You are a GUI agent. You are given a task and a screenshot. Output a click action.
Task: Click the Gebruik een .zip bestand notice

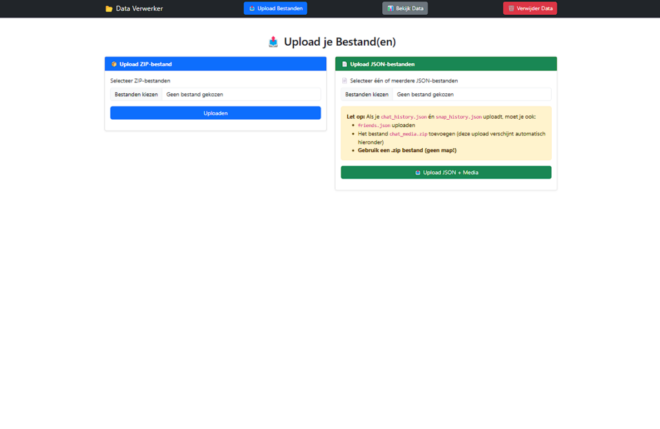[x=407, y=150]
